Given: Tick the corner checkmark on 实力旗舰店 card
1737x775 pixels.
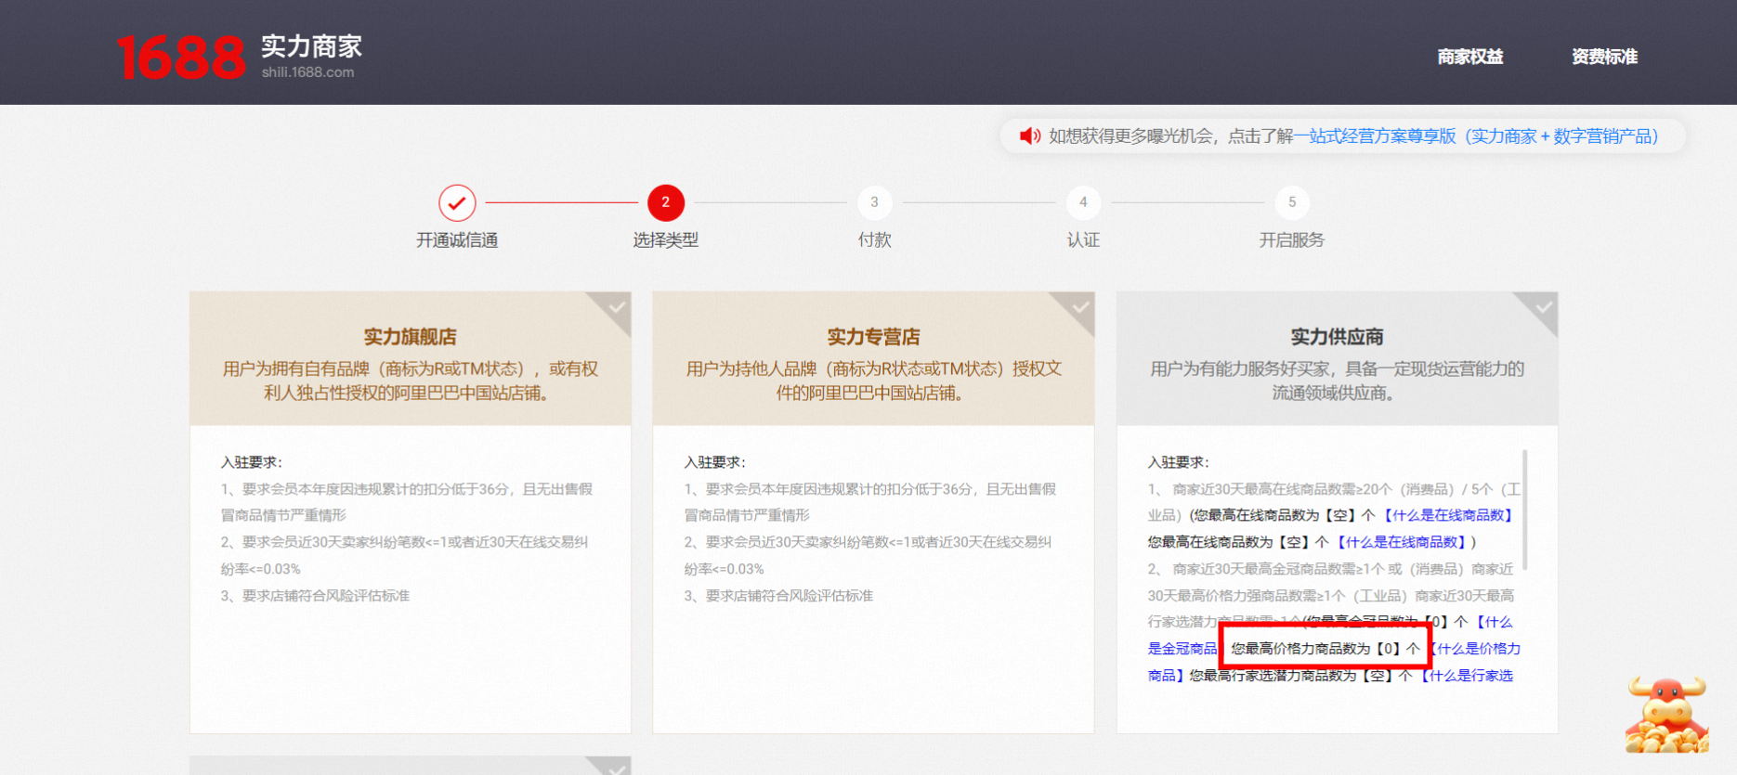Looking at the screenshot, I should point(616,307).
